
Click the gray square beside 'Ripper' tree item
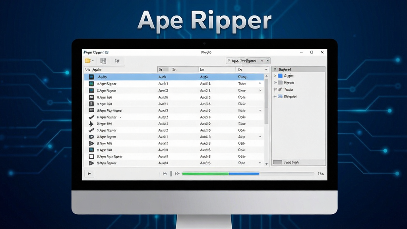point(280,83)
